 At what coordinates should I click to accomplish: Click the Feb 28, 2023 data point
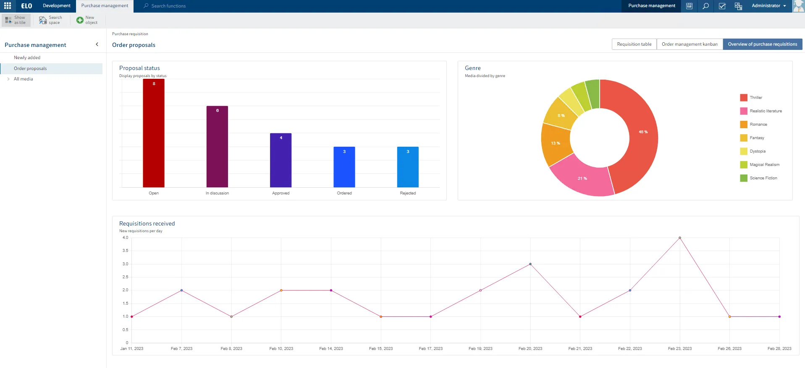[779, 316]
